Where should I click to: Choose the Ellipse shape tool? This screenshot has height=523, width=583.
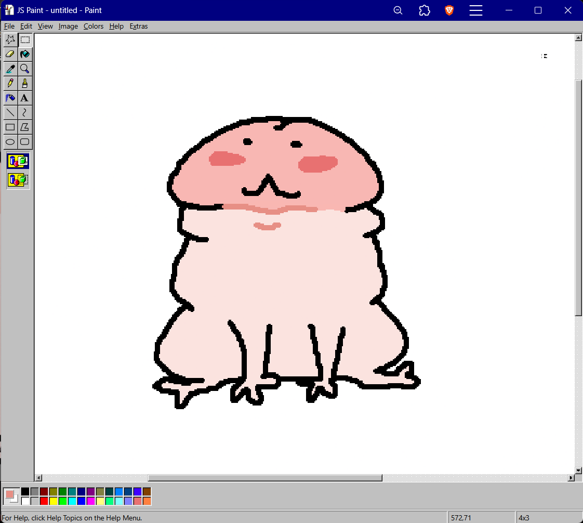point(10,142)
